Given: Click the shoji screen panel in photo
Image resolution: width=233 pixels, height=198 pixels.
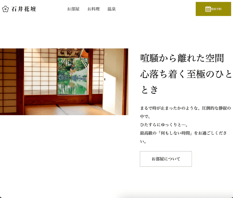Looking at the screenshot, I should point(40,71).
